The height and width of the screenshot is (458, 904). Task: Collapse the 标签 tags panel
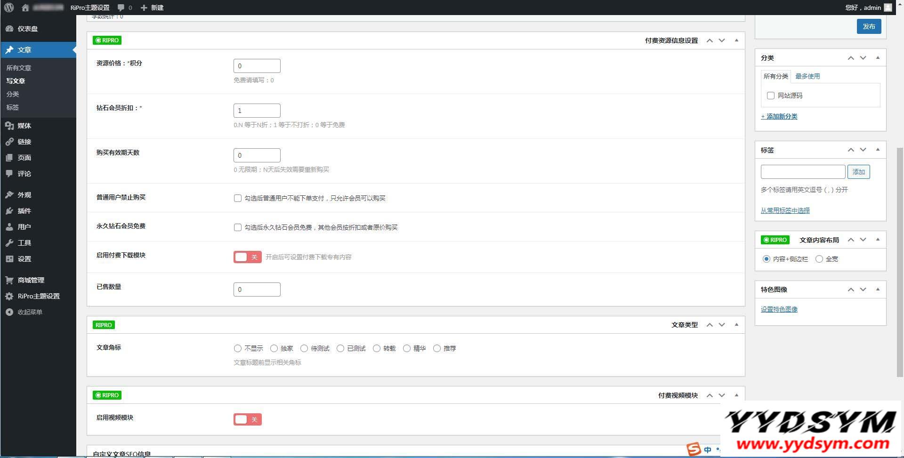coord(878,150)
